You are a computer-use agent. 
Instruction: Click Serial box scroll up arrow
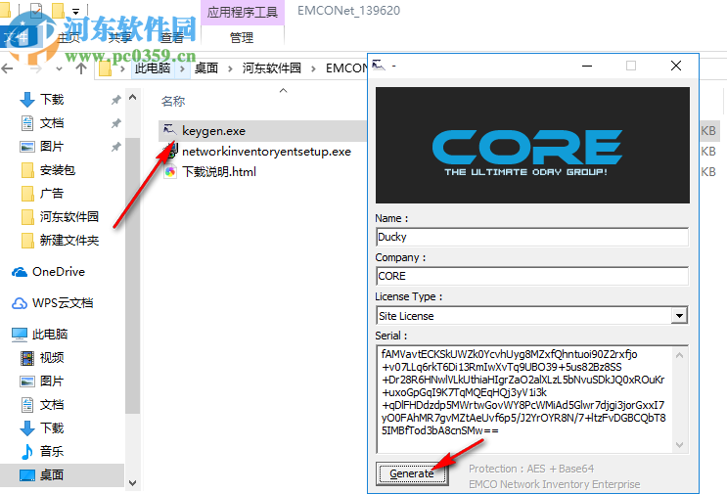(679, 355)
